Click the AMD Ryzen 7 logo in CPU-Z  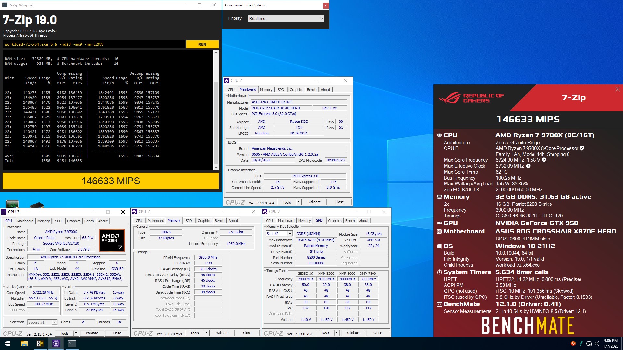[x=112, y=240]
